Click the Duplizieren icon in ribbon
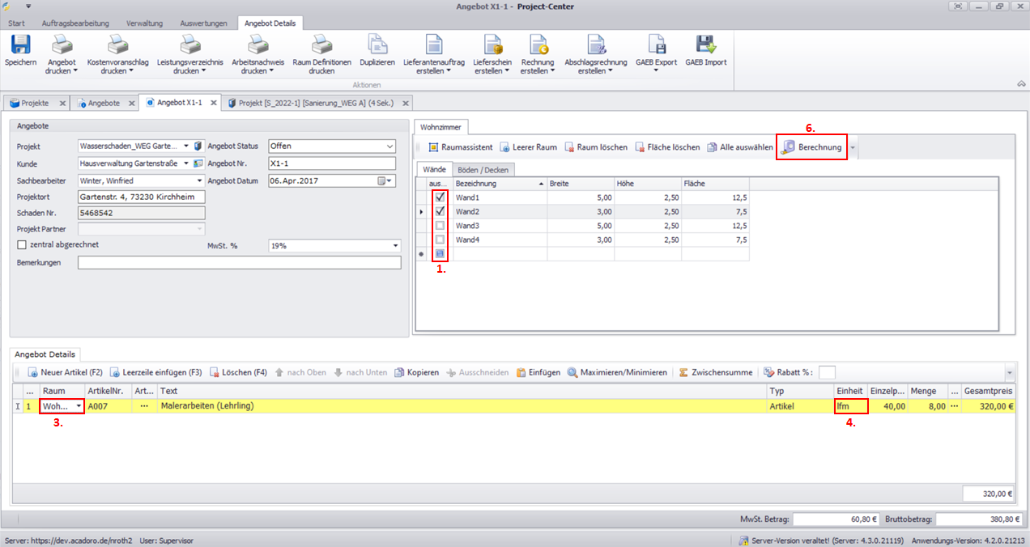This screenshot has width=1030, height=547. pos(377,45)
